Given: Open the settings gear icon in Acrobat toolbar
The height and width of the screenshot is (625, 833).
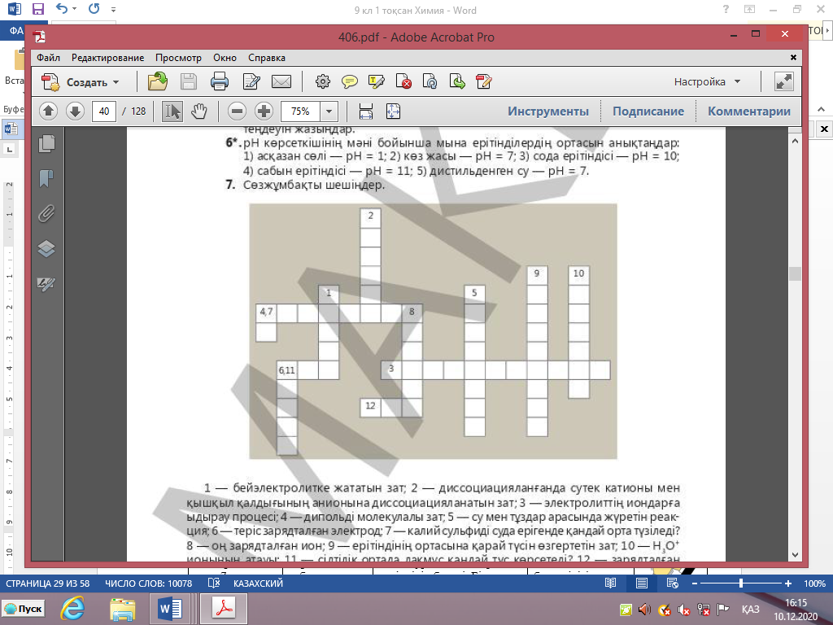Looking at the screenshot, I should [x=322, y=82].
